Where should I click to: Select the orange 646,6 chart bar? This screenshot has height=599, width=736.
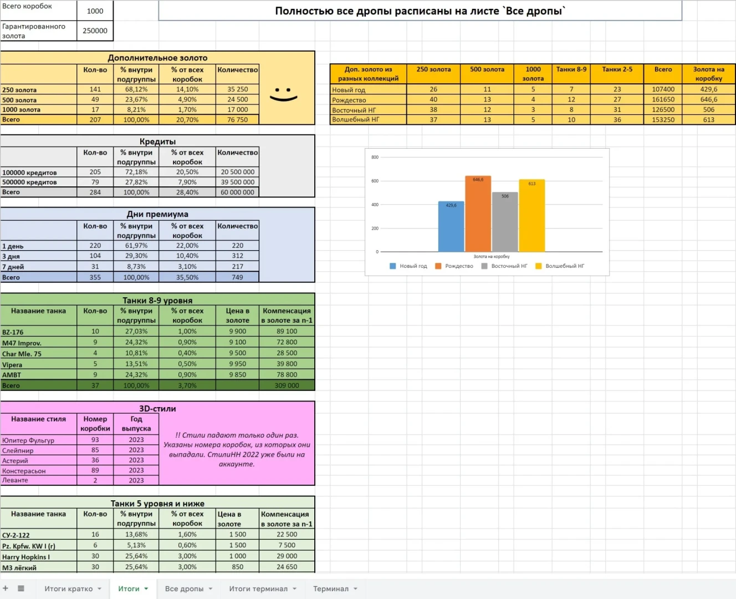coord(478,214)
